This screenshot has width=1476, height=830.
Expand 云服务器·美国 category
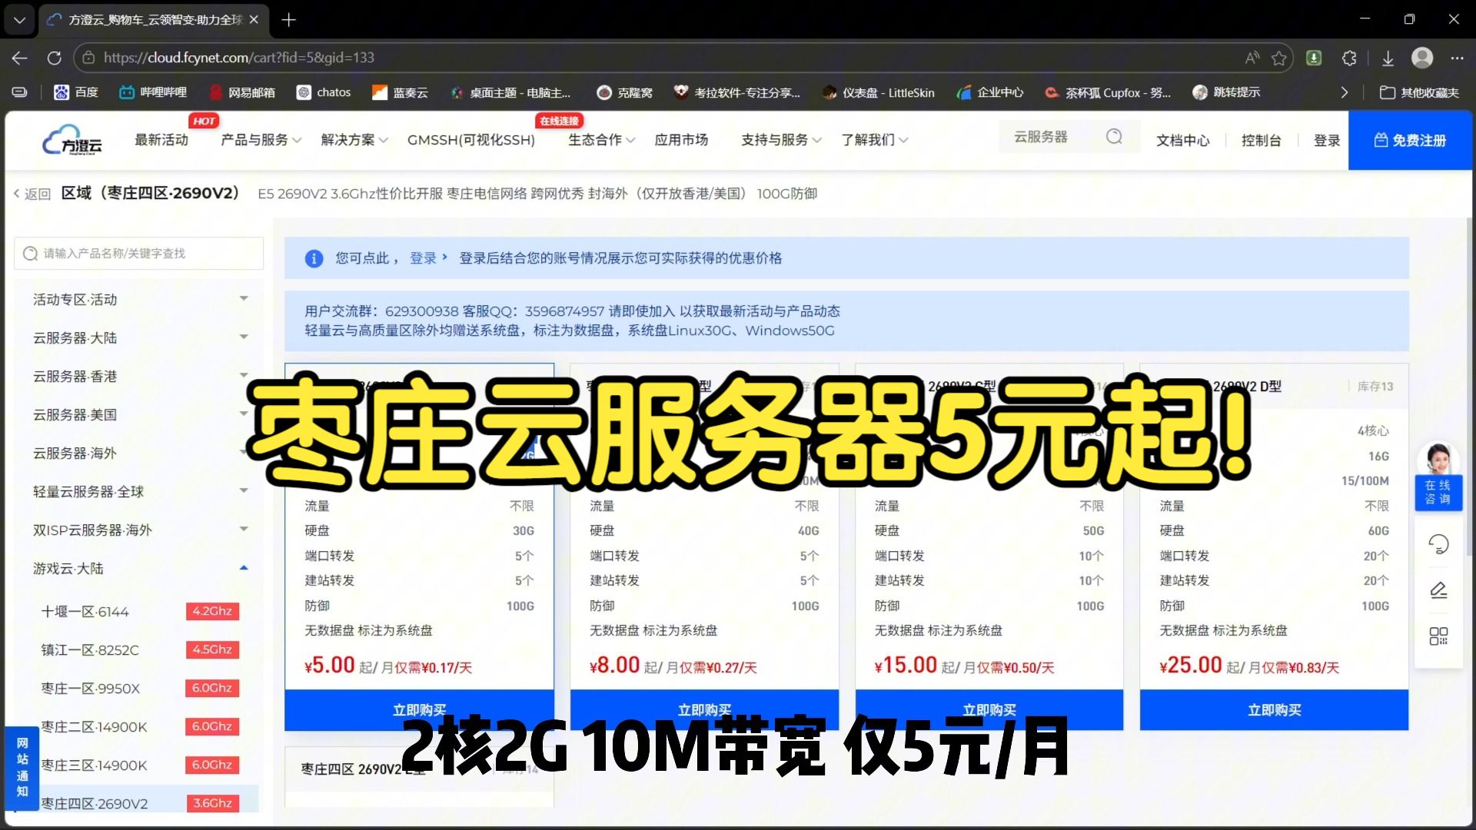[x=138, y=415]
